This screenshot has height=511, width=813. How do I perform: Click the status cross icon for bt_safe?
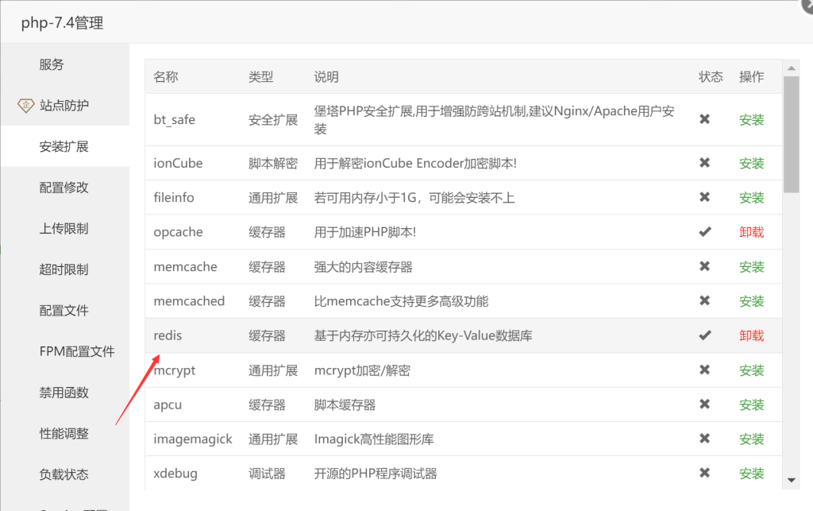[x=705, y=119]
